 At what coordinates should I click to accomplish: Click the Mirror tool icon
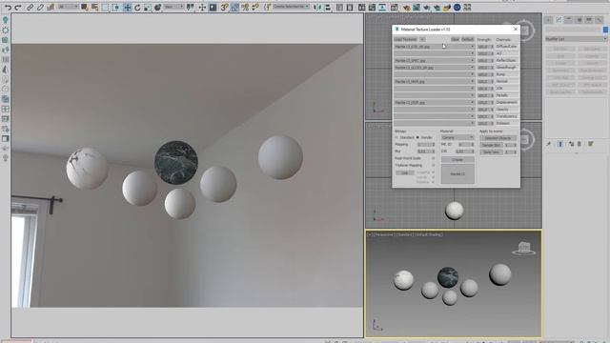(317, 7)
